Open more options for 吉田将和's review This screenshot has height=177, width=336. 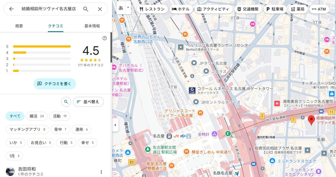tap(101, 172)
